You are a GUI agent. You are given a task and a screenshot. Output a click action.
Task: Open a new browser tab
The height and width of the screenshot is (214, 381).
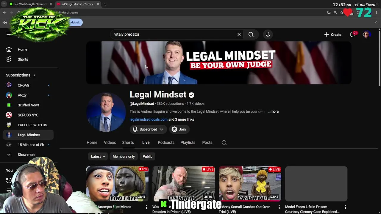[105, 4]
